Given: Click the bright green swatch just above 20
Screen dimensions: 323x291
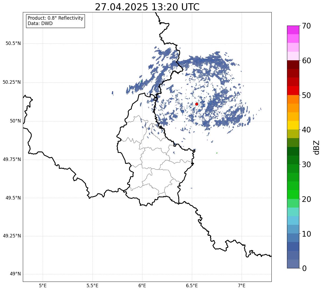Looking at the screenshot, I should [x=293, y=195].
